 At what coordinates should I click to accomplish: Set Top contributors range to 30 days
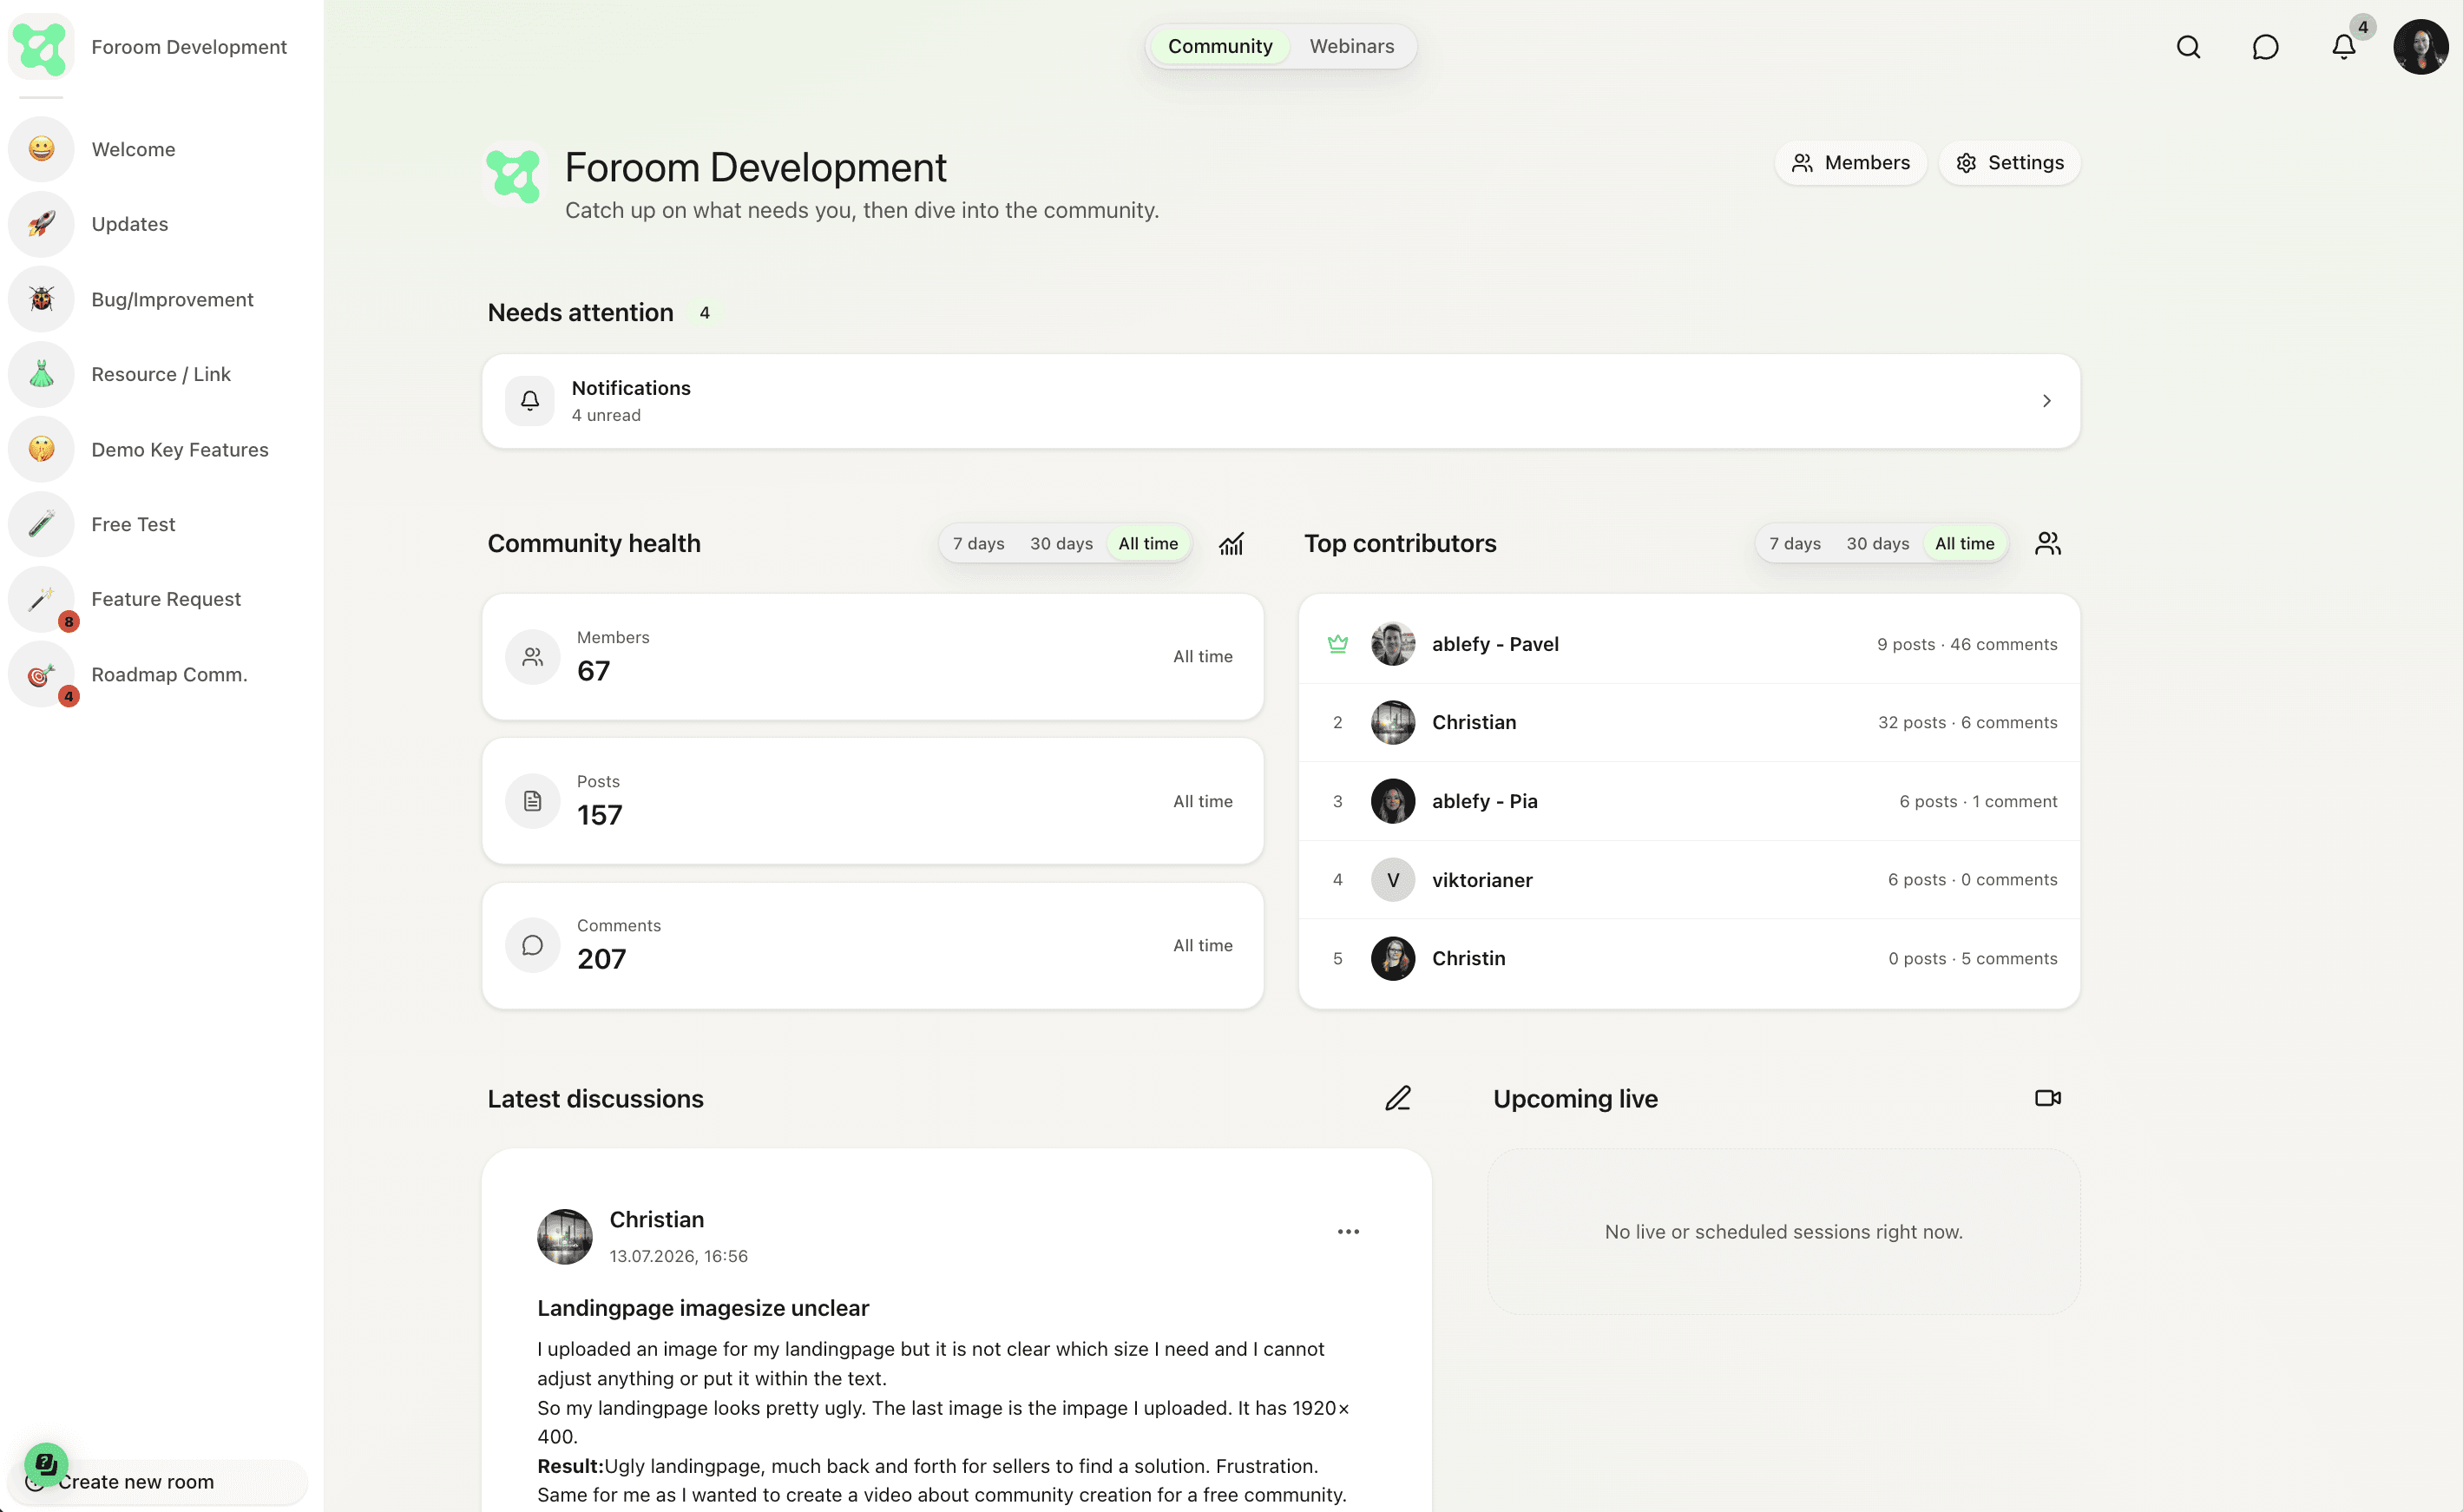coord(1877,544)
